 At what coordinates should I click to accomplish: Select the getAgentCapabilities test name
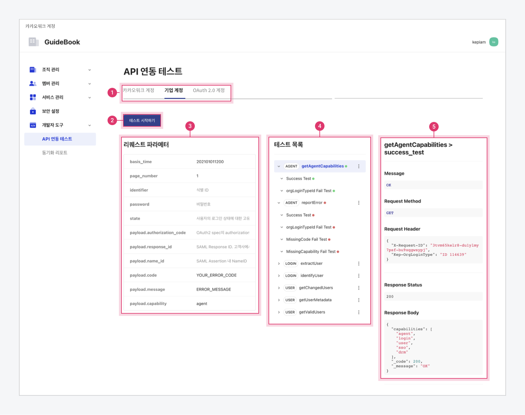pos(323,166)
